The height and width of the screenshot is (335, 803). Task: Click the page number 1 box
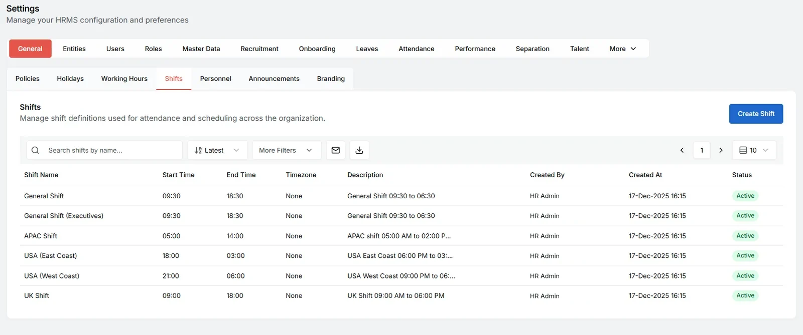tap(702, 150)
